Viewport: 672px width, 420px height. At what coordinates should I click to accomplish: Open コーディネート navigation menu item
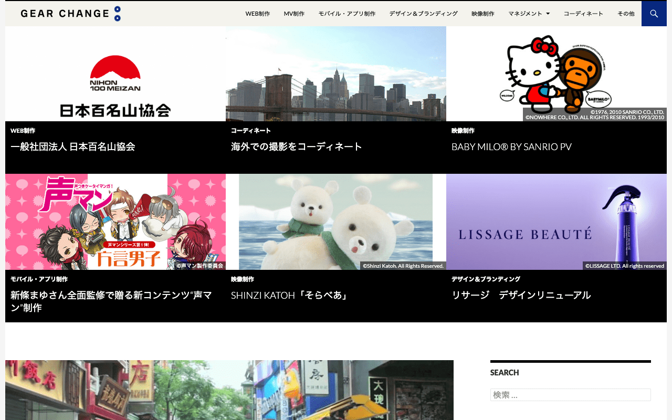[583, 14]
